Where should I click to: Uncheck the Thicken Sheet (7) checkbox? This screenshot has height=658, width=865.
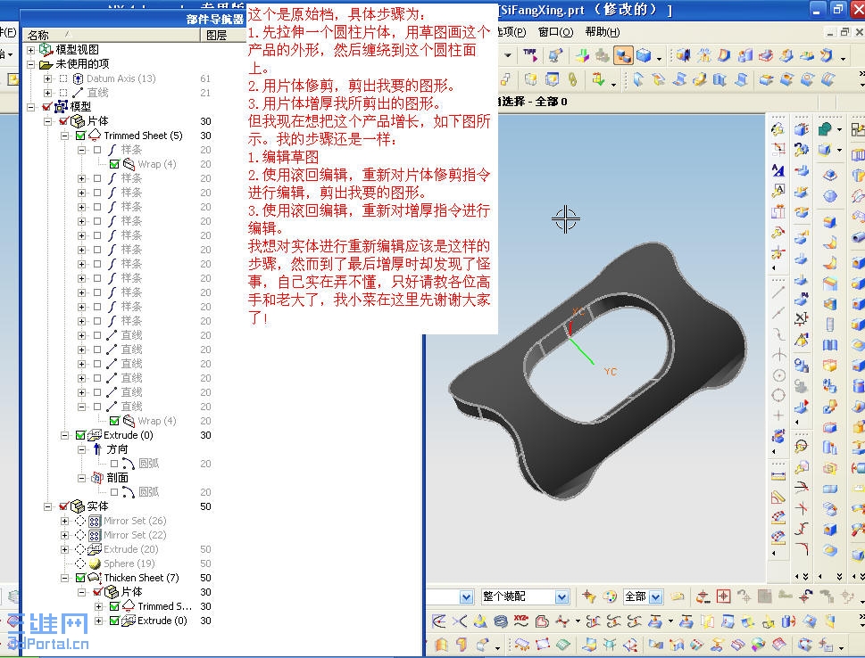[80, 578]
